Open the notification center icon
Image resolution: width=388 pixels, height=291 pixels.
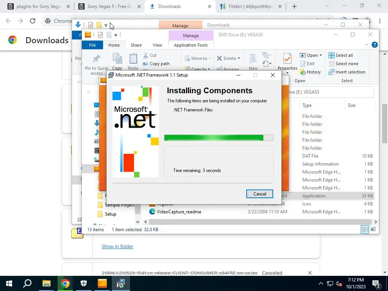pyautogui.click(x=376, y=283)
